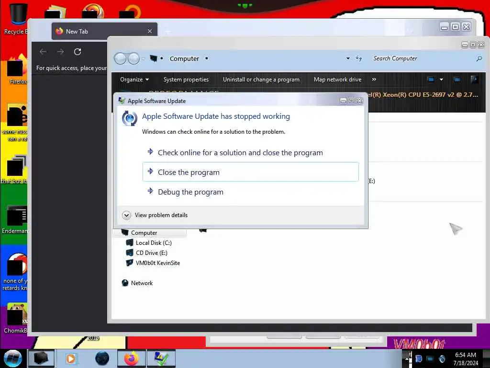Click the Explorer taskbar button

[41, 358]
